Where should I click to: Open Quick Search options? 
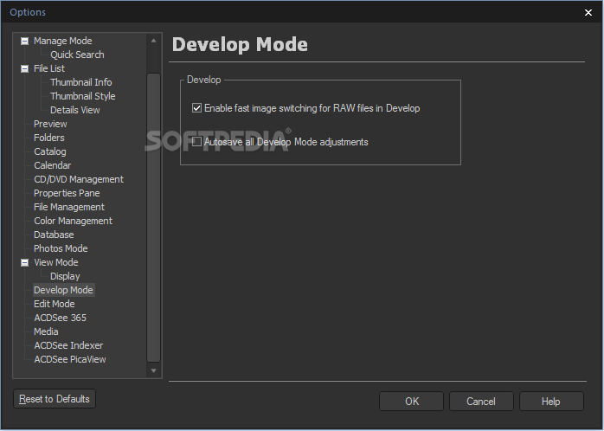coord(77,55)
